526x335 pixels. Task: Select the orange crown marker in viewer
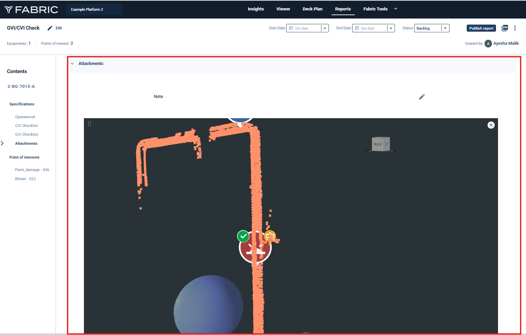click(x=270, y=236)
